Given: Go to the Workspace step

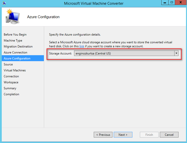Looking at the screenshot, I should [x=11, y=82].
